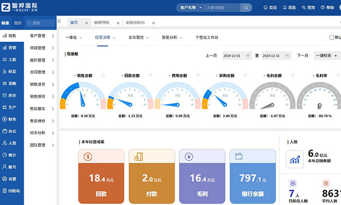Screen dimensions: 341x205
Task: Expand 客户管理 submenu arrow
Action: click(53, 36)
